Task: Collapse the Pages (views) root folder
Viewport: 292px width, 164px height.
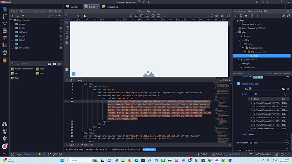Action: 11,20
